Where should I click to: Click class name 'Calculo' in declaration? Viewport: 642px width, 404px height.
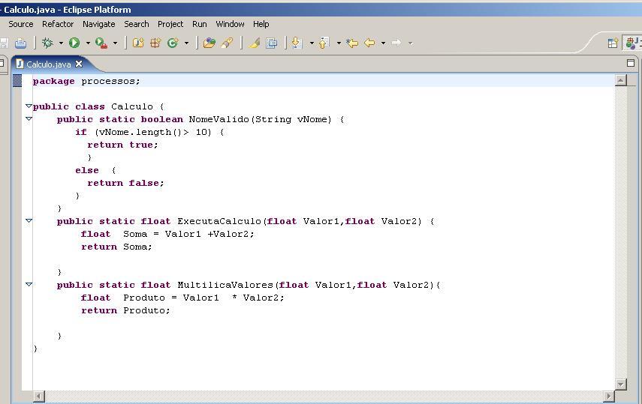pos(132,106)
